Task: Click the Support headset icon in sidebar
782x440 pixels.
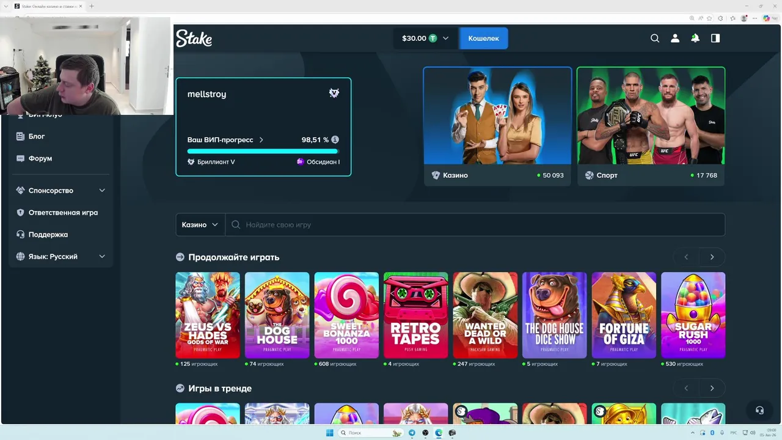Action: [20, 235]
